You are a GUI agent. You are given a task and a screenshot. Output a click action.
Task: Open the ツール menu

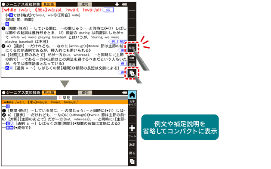(x=132, y=136)
